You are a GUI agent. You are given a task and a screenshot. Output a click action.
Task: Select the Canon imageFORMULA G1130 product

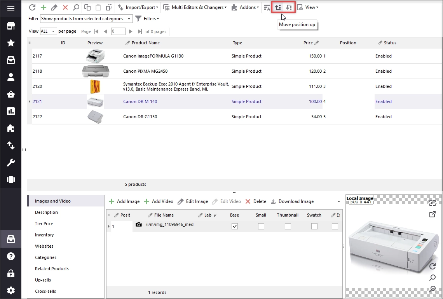point(153,56)
